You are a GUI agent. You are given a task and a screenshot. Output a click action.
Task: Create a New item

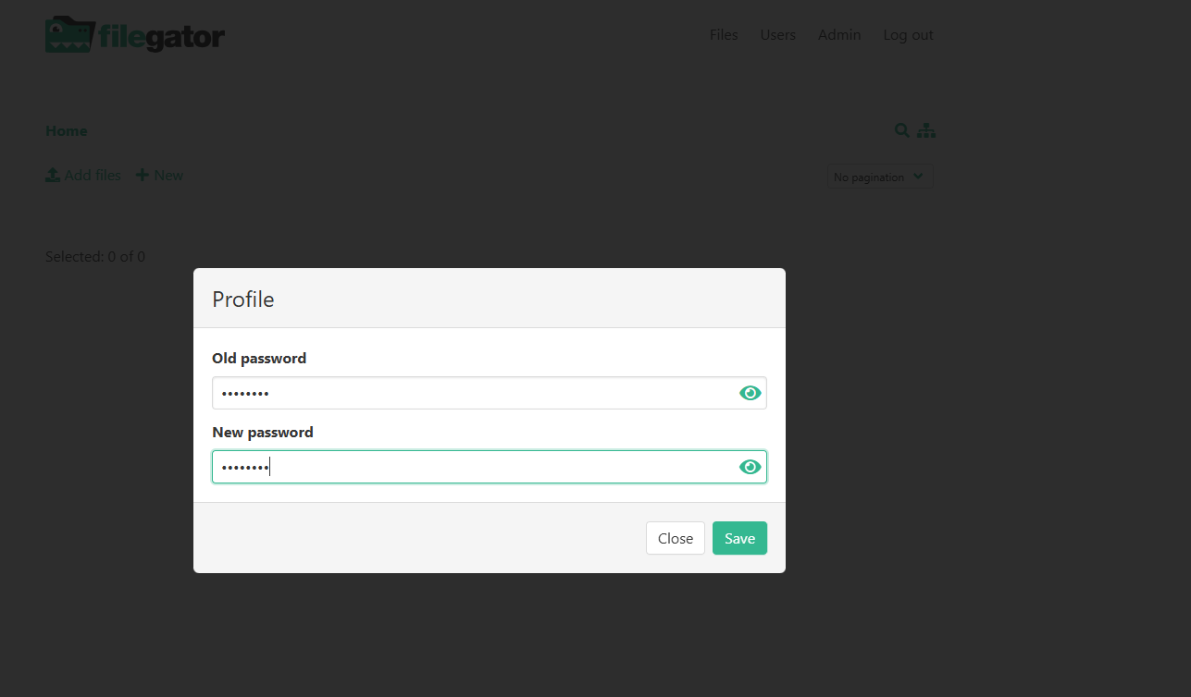pyautogui.click(x=159, y=175)
